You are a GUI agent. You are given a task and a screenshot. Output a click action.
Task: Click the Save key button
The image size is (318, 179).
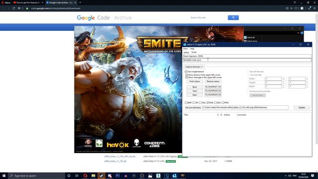195,91
